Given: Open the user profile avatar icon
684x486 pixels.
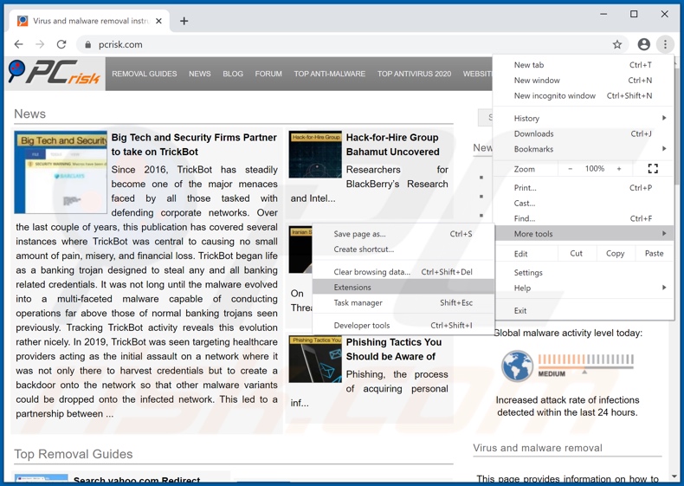Looking at the screenshot, I should tap(643, 44).
